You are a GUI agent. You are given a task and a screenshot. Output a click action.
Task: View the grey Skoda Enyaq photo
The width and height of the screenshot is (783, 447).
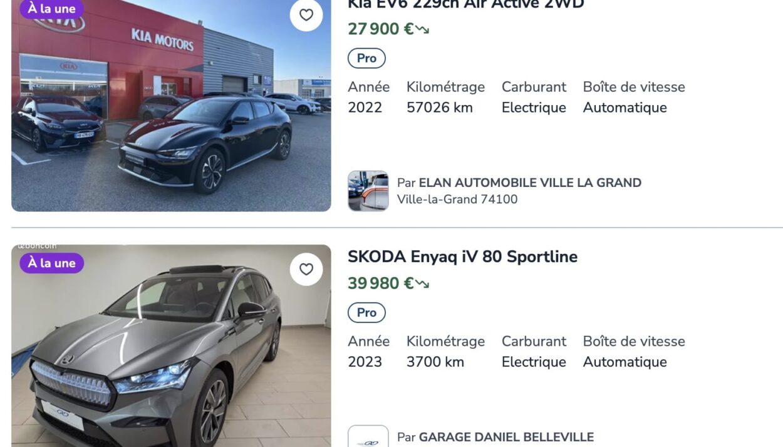(171, 346)
